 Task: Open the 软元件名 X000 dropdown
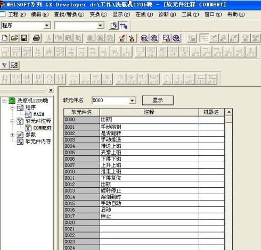[x=132, y=101]
